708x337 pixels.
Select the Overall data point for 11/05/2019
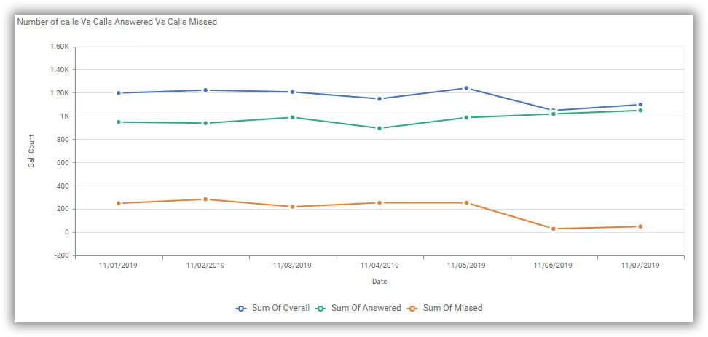point(466,88)
